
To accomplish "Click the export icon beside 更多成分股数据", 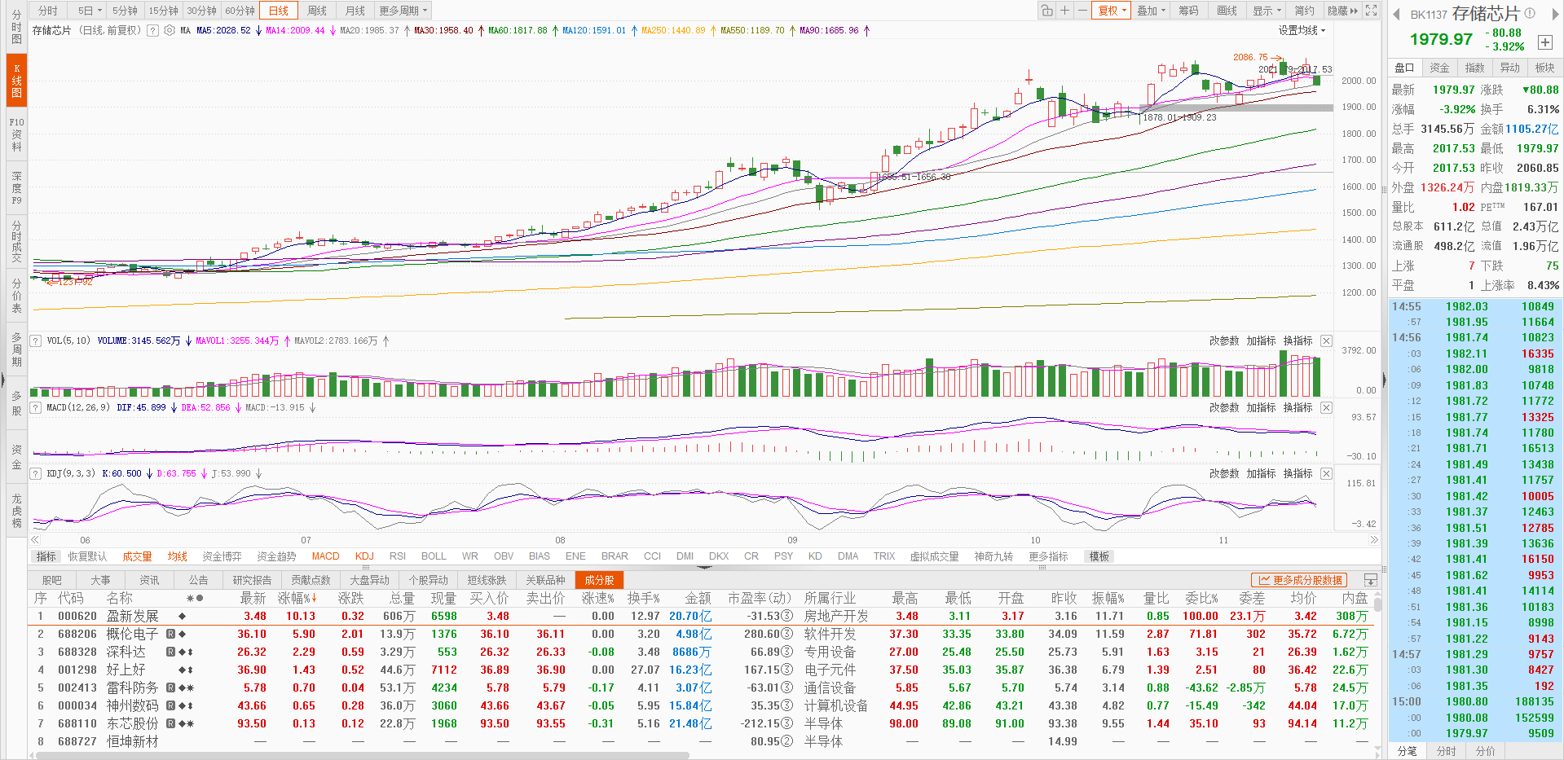I will pyautogui.click(x=1370, y=580).
